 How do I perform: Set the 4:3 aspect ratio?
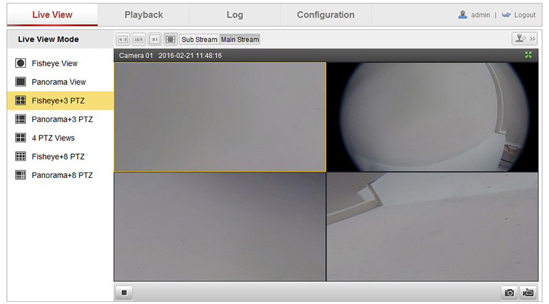click(122, 40)
